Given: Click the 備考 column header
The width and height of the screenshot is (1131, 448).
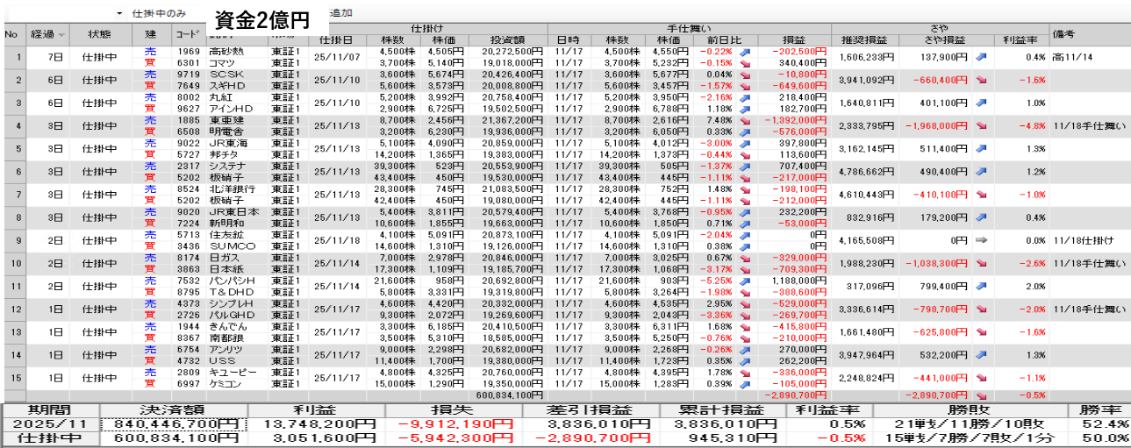Looking at the screenshot, I should 1065,34.
